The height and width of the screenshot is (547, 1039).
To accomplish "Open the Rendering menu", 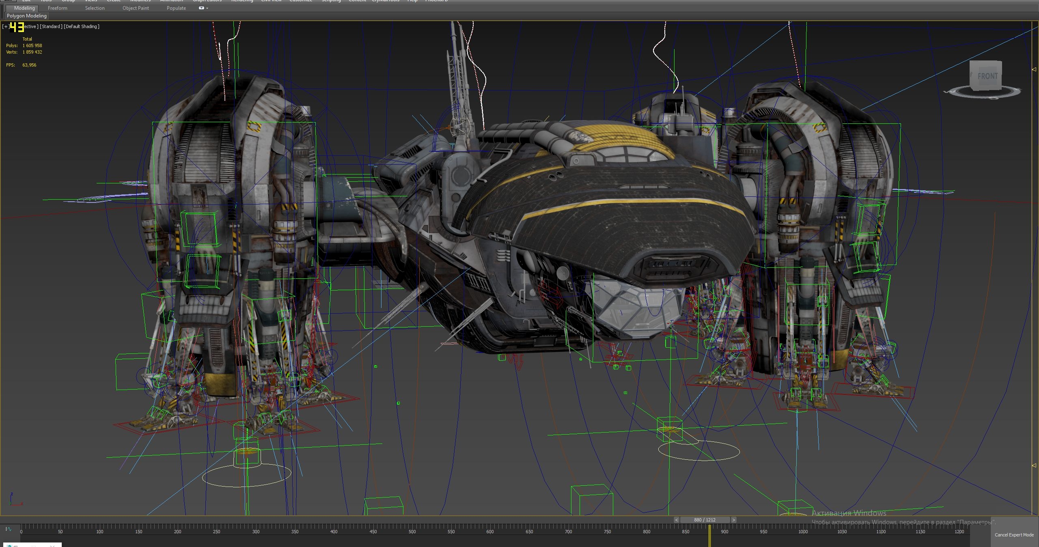I will (x=242, y=1).
